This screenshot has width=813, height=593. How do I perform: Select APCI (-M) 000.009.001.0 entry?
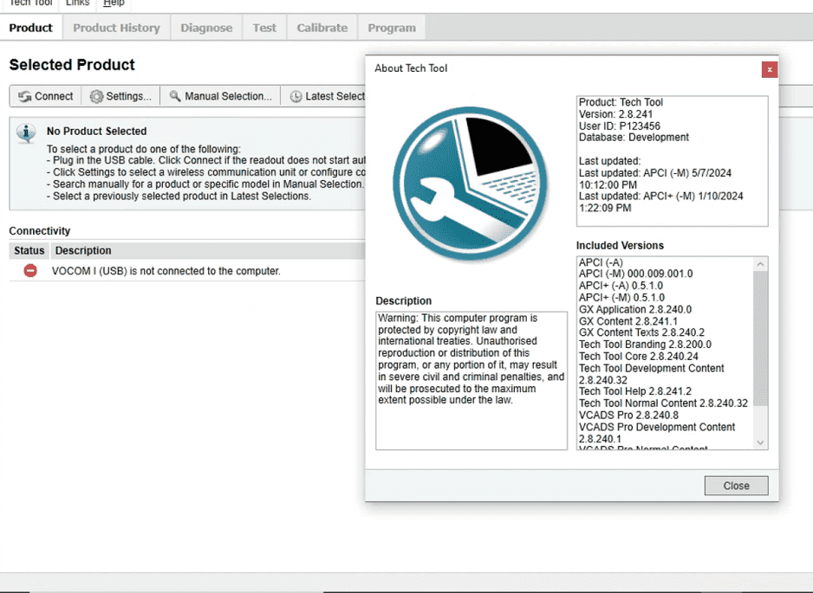point(635,274)
